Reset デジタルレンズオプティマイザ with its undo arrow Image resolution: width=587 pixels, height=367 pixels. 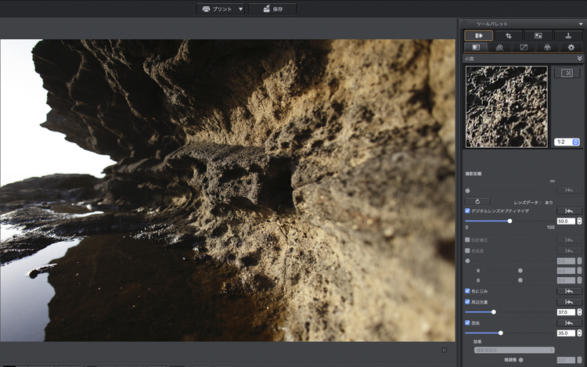coord(568,210)
